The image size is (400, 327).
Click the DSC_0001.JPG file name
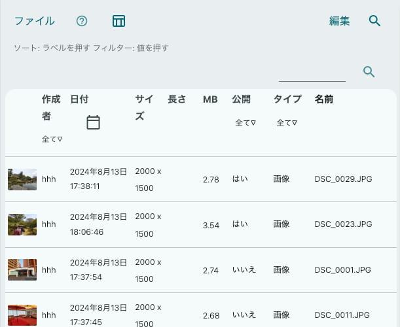pyautogui.click(x=342, y=269)
